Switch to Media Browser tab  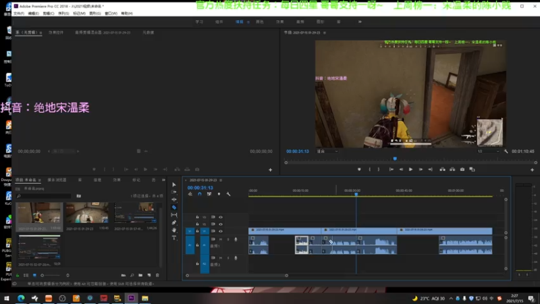[57, 180]
